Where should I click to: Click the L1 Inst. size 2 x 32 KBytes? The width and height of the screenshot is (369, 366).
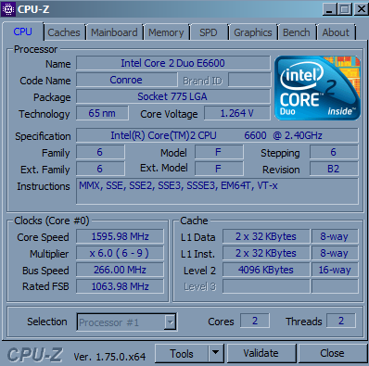click(x=266, y=253)
